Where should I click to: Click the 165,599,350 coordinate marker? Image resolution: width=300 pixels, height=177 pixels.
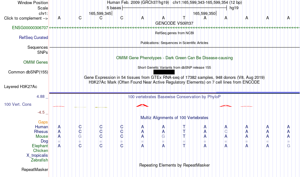tap(204, 14)
